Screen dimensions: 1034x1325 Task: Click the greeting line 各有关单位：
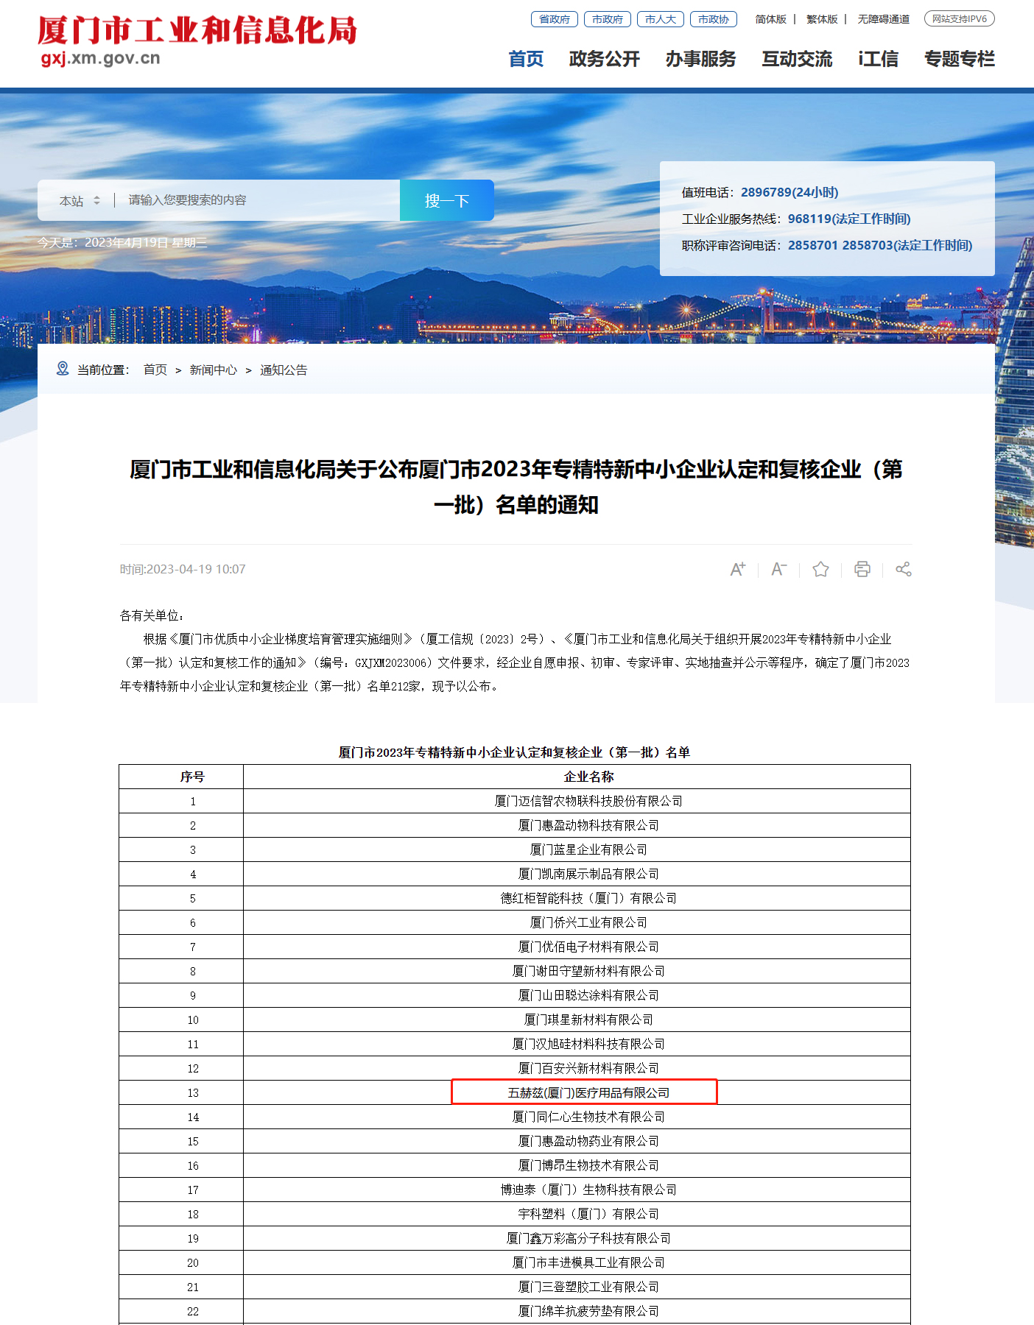[152, 615]
